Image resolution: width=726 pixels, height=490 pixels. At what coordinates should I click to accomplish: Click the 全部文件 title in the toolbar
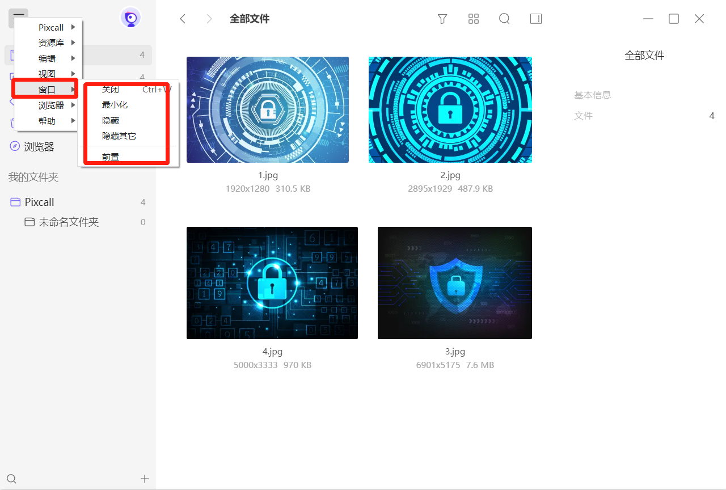pyautogui.click(x=250, y=19)
